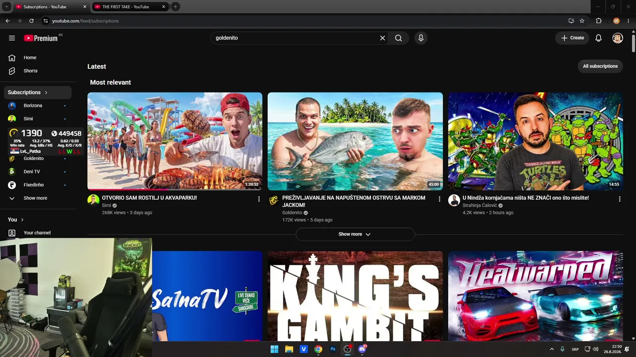Switch to OBS Studio in the taskbar
The width and height of the screenshot is (636, 357).
347,349
